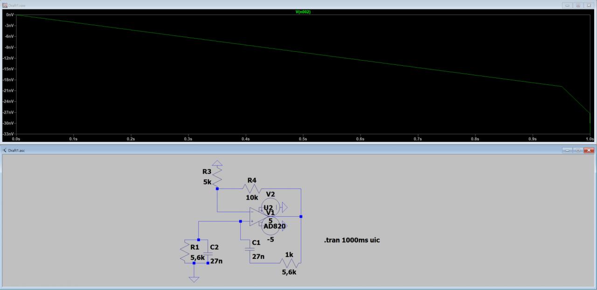The image size is (597, 290).
Task: Close the Draft1.asc schematic window
Action: pos(588,150)
